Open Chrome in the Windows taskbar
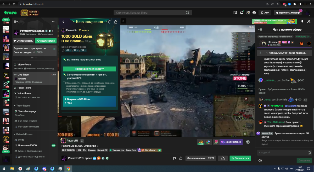Image resolution: width=314 pixels, height=172 pixels. [x=68, y=168]
